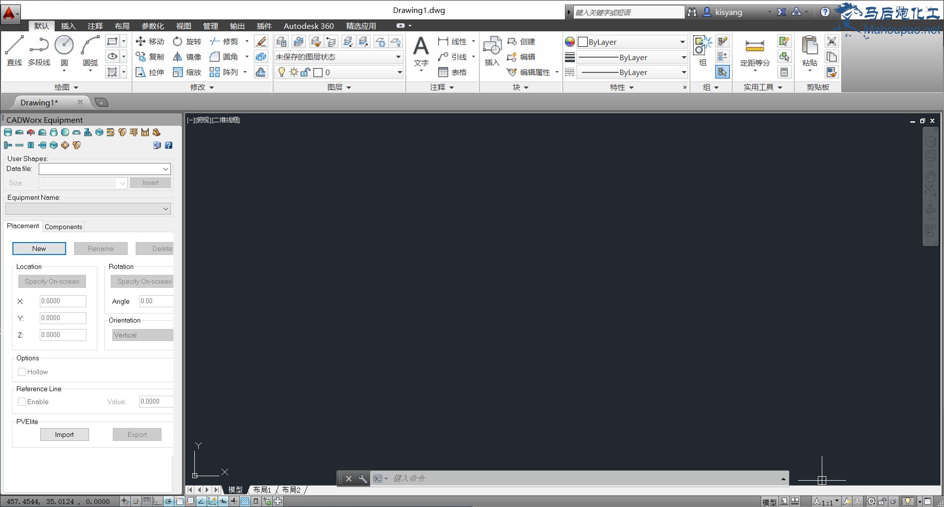The height and width of the screenshot is (507, 944).
Task: Click the Array (阵列) tool
Action: pyautogui.click(x=224, y=72)
